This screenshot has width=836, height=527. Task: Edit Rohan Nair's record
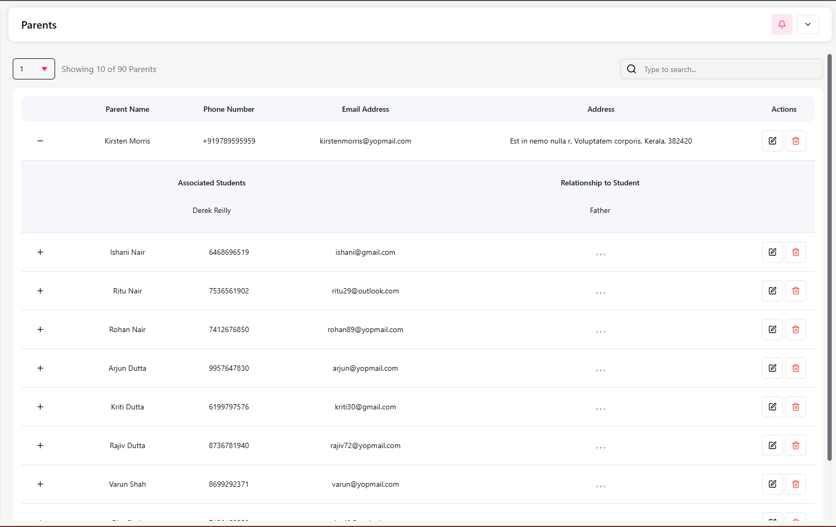772,329
